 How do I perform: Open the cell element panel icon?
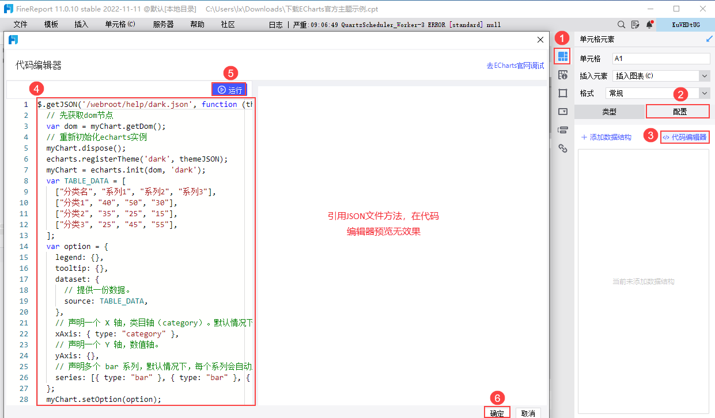point(563,56)
